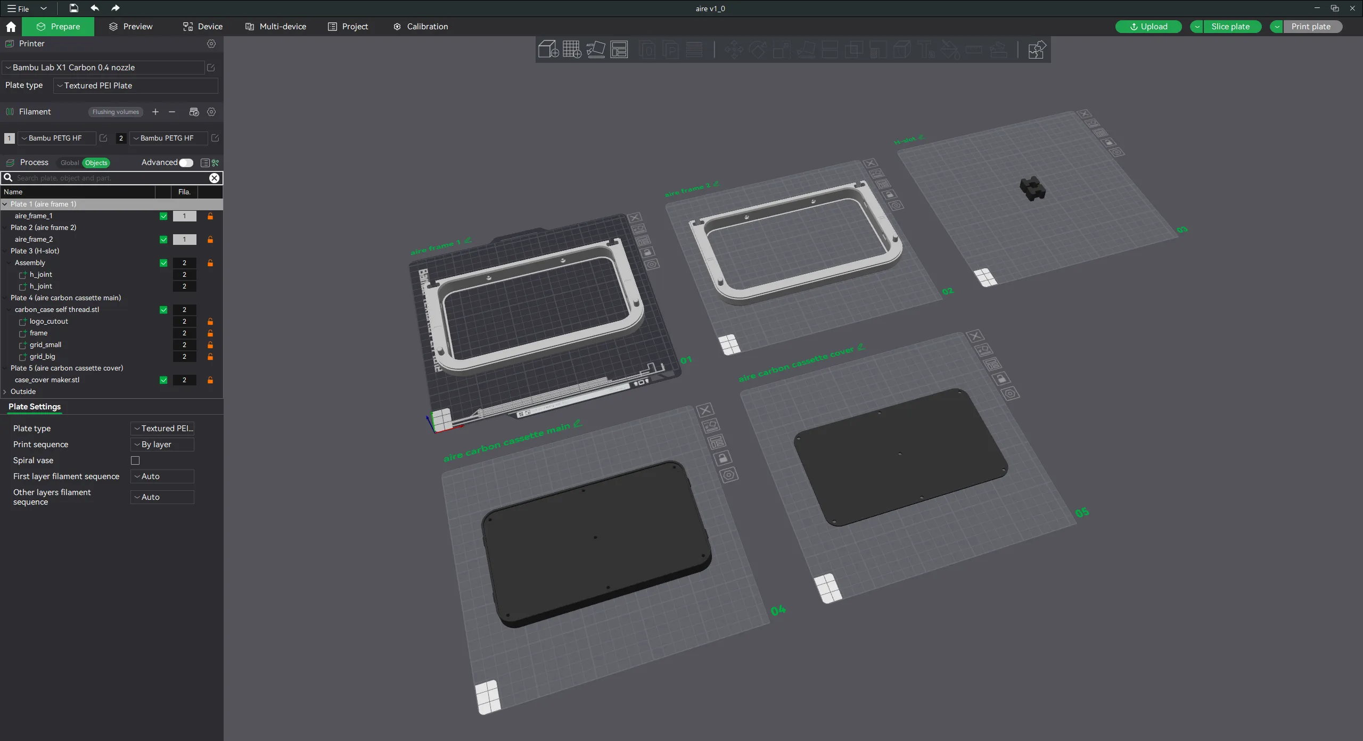The width and height of the screenshot is (1363, 741).
Task: Open the Print sequence dropdown
Action: (161, 444)
